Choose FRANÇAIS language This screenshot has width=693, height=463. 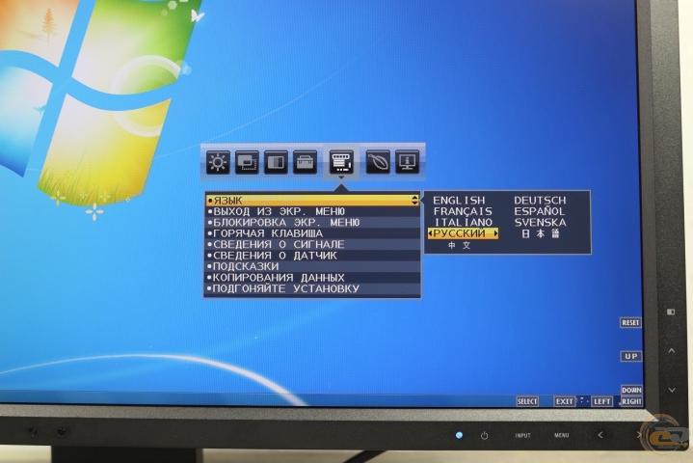463,211
